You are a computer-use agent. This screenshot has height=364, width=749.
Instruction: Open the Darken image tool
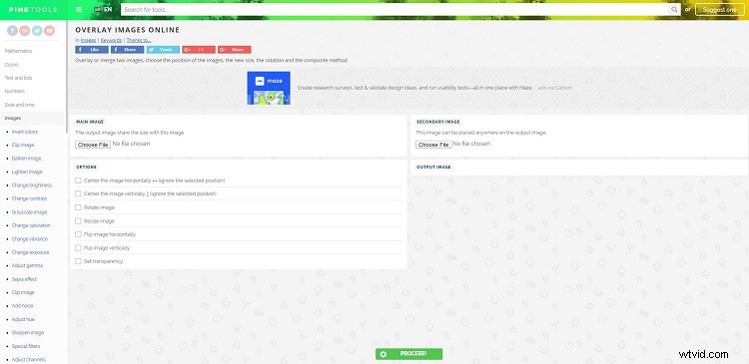tap(26, 159)
